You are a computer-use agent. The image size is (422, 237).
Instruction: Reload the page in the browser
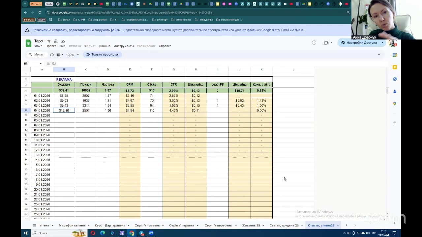[40, 13]
